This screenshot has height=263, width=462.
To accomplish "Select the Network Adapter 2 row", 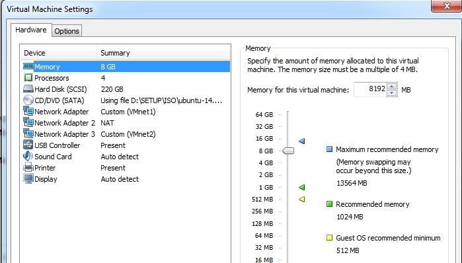I will pos(126,123).
